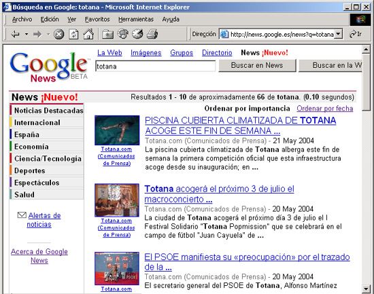This screenshot has width=374, height=294.
Task: Select Internacional news section
Action: [x=47, y=122]
